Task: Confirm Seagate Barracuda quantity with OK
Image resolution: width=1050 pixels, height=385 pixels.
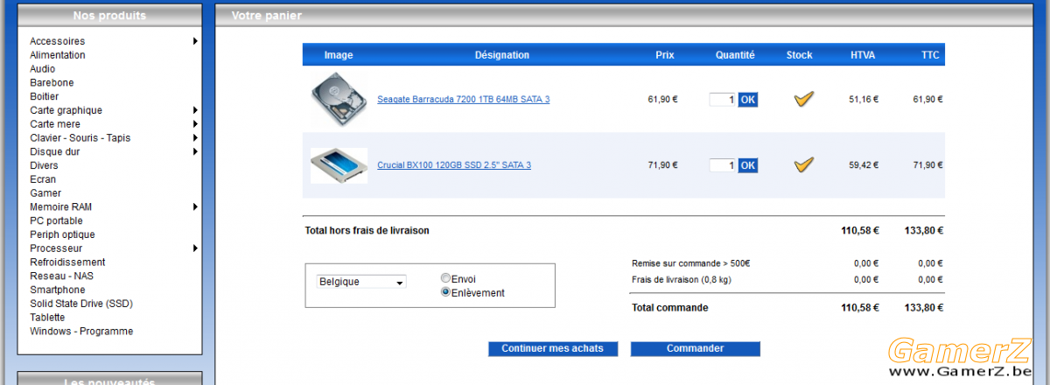Action: [748, 100]
